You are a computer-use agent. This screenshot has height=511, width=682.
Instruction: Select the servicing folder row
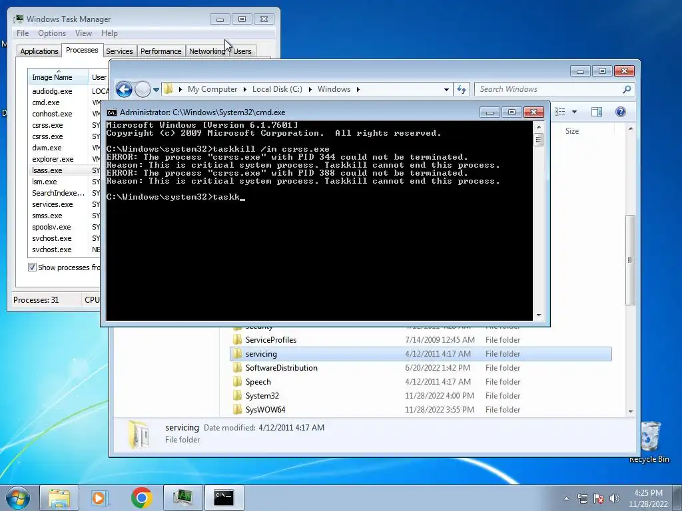421,354
